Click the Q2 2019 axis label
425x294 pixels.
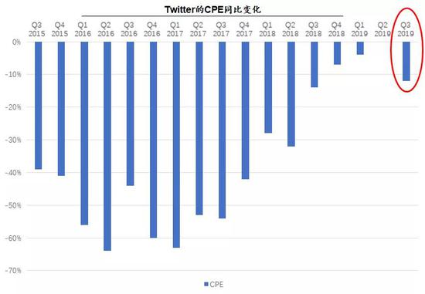tap(382, 29)
